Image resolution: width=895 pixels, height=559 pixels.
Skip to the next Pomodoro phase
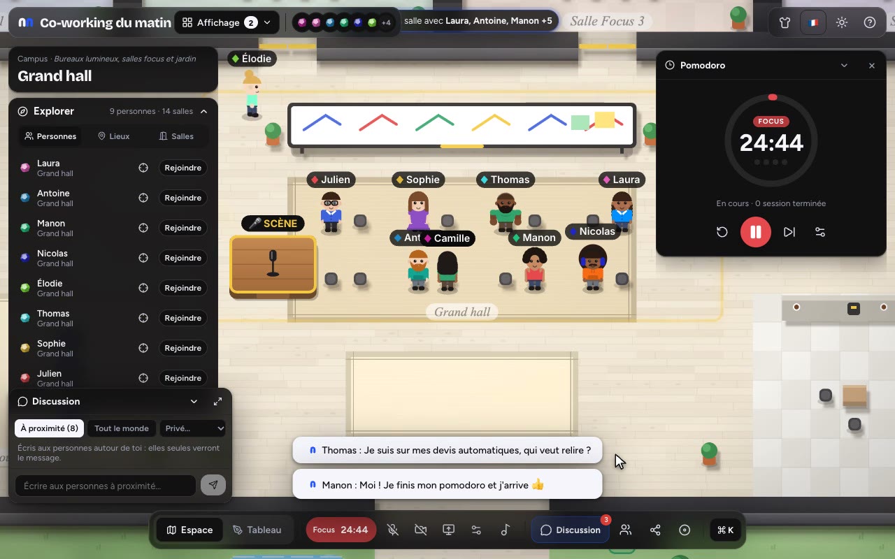(x=789, y=232)
